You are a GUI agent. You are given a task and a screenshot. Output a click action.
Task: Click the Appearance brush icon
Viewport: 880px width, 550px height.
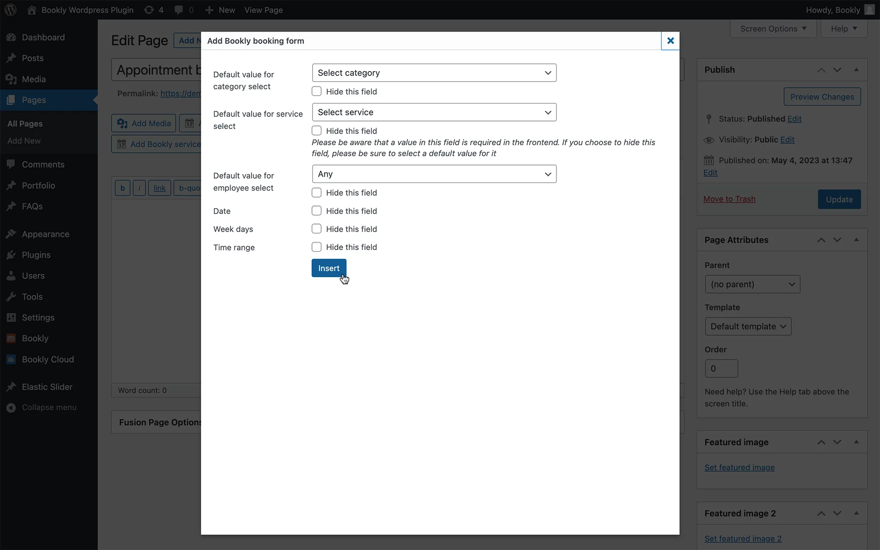[11, 234]
